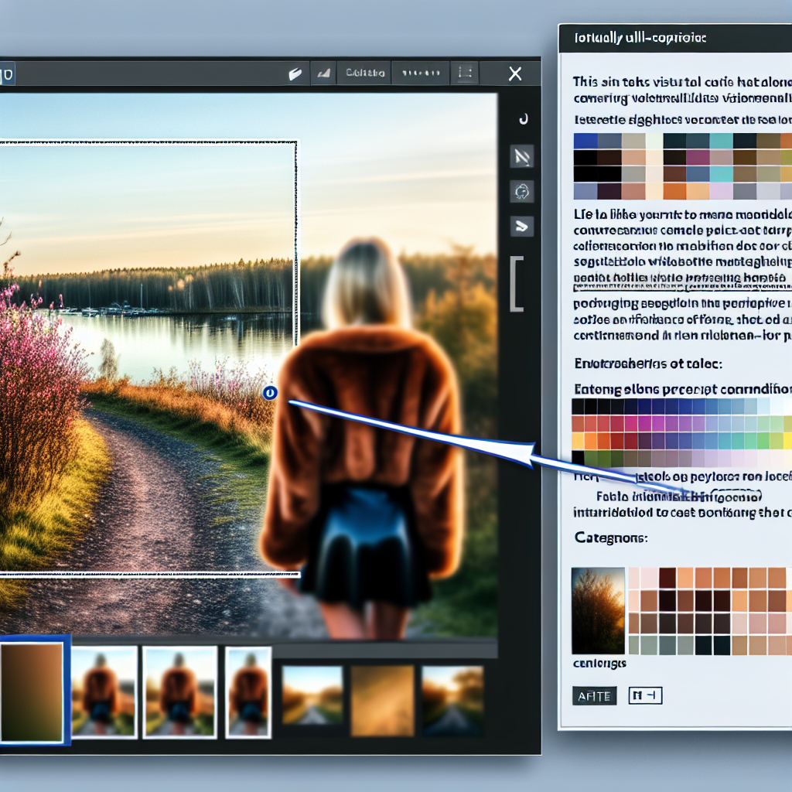792x792 pixels.
Task: Click the histogram icon in top toolbar
Action: 323,74
